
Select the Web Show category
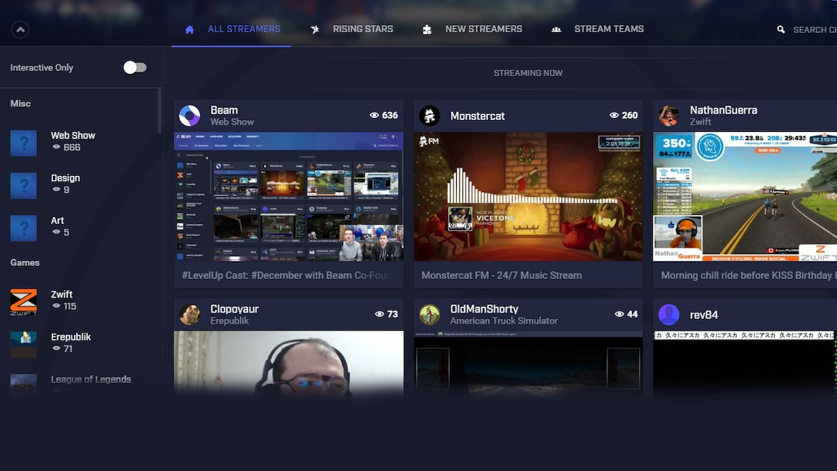[x=81, y=142]
